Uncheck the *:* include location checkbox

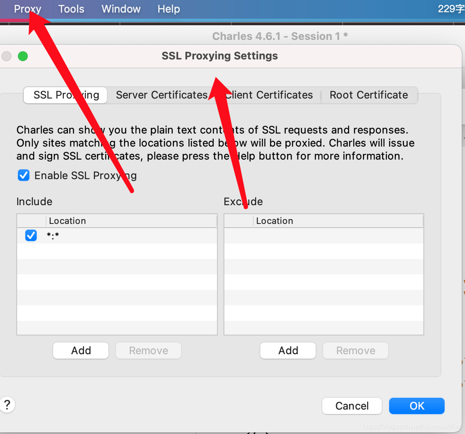tap(31, 235)
